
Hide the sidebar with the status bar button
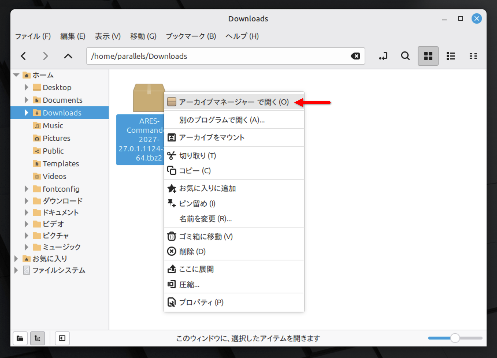62,338
